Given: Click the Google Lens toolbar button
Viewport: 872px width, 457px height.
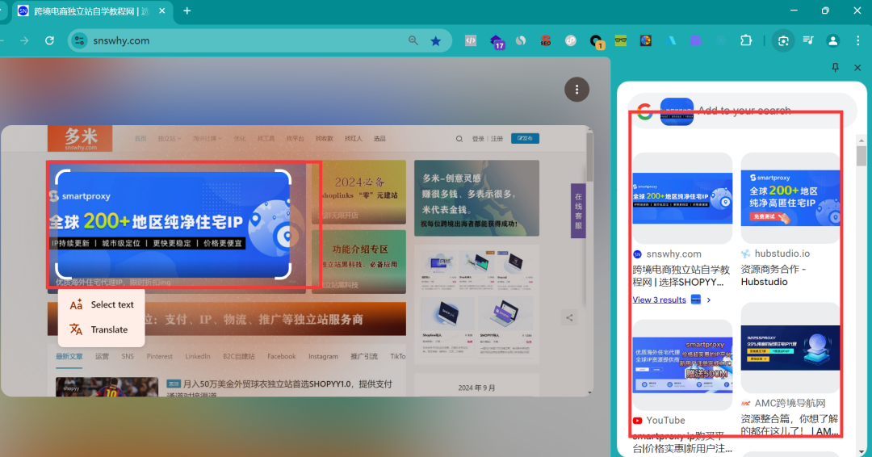Looking at the screenshot, I should click(x=783, y=40).
